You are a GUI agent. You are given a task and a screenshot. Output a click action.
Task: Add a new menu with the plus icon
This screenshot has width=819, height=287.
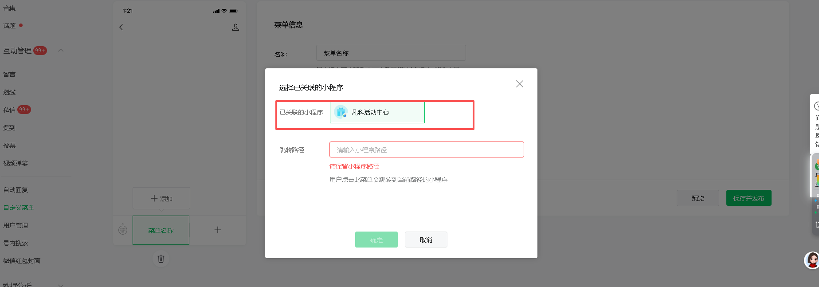pos(218,230)
